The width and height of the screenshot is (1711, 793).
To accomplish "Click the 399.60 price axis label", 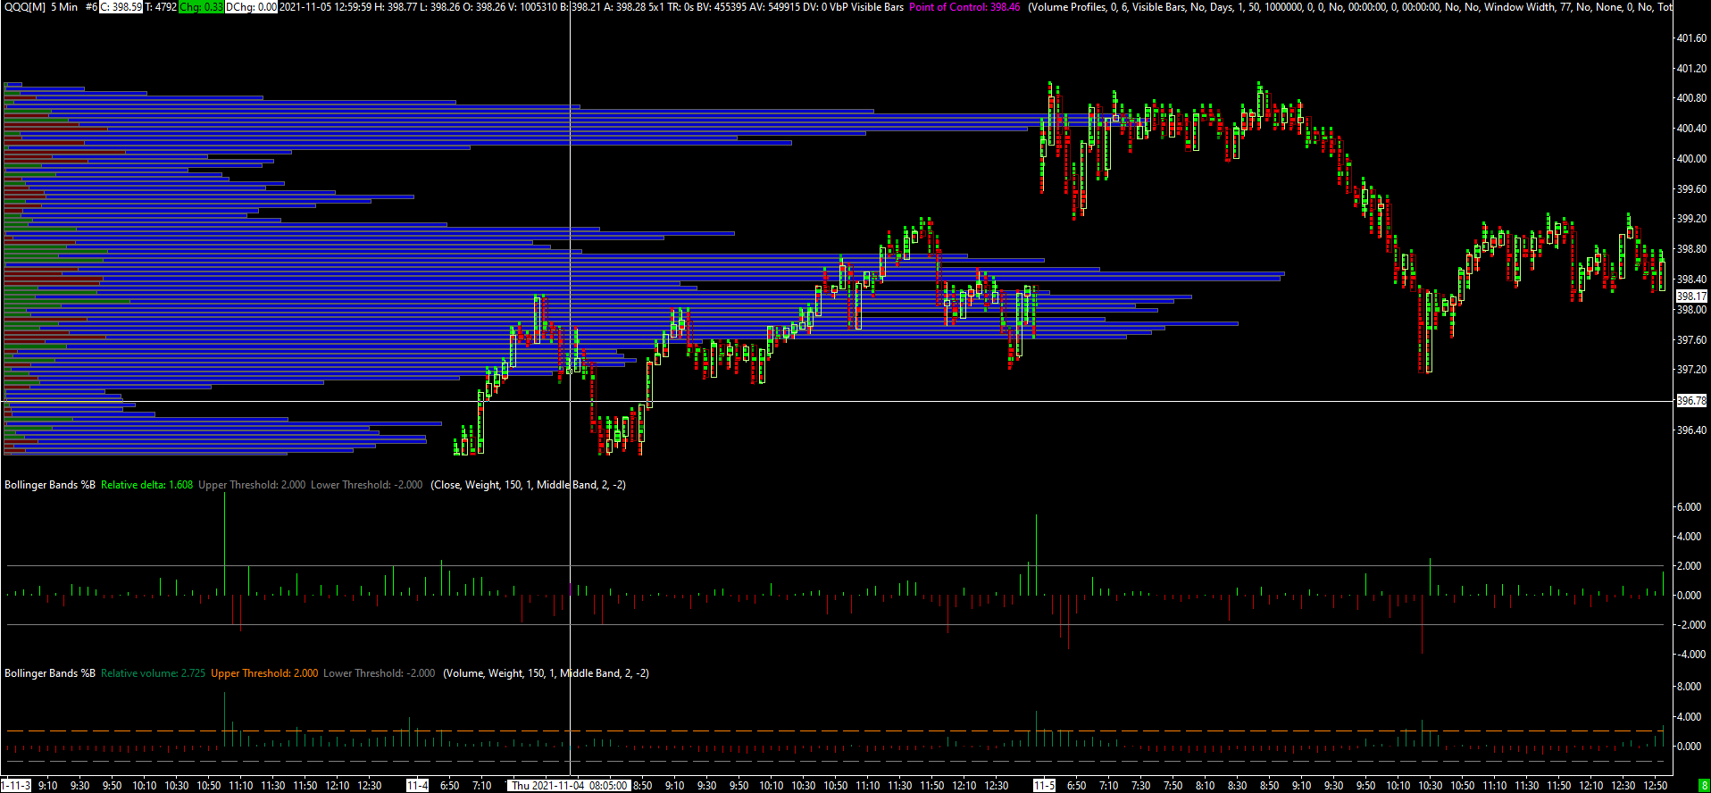I will click(x=1691, y=189).
